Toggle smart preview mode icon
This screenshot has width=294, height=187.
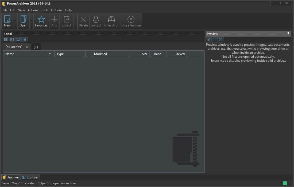[214, 39]
